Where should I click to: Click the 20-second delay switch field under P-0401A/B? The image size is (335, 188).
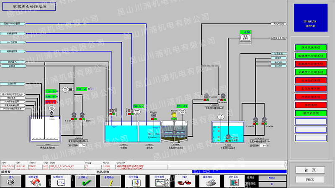point(82,145)
